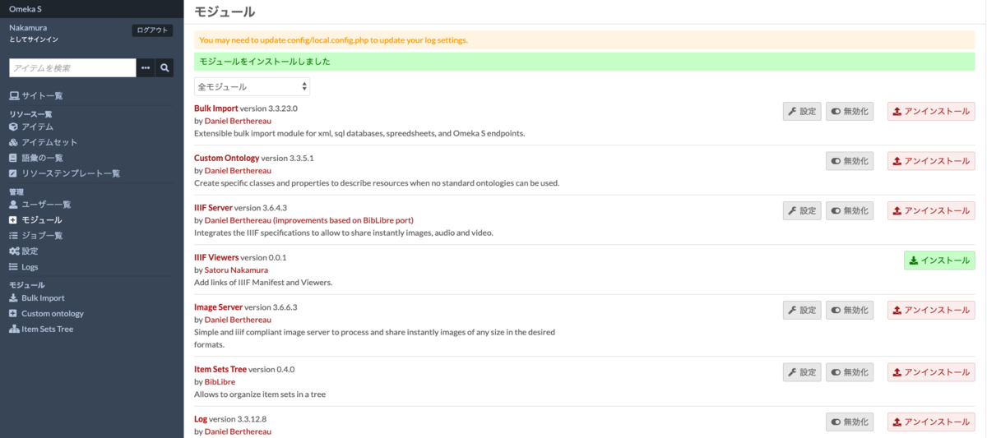Open Item Sets Tree in sidebar
Image resolution: width=987 pixels, height=438 pixels.
pyautogui.click(x=41, y=329)
